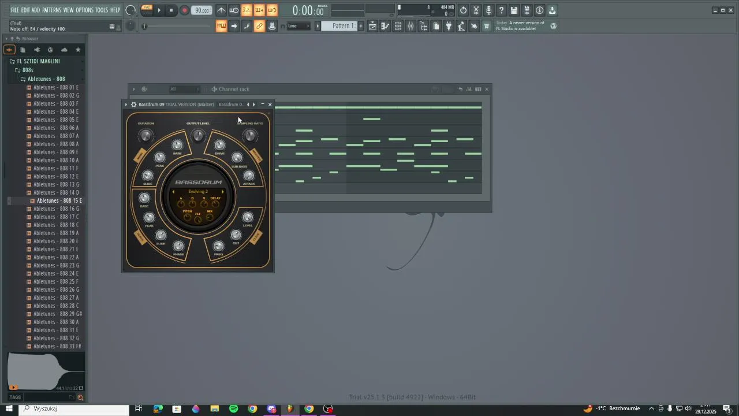Open the EDIT menu
The height and width of the screenshot is (416, 739).
tap(25, 10)
